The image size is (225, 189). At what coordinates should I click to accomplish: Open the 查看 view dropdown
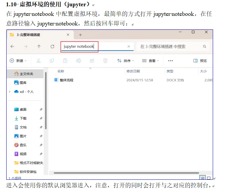(x=150, y=61)
